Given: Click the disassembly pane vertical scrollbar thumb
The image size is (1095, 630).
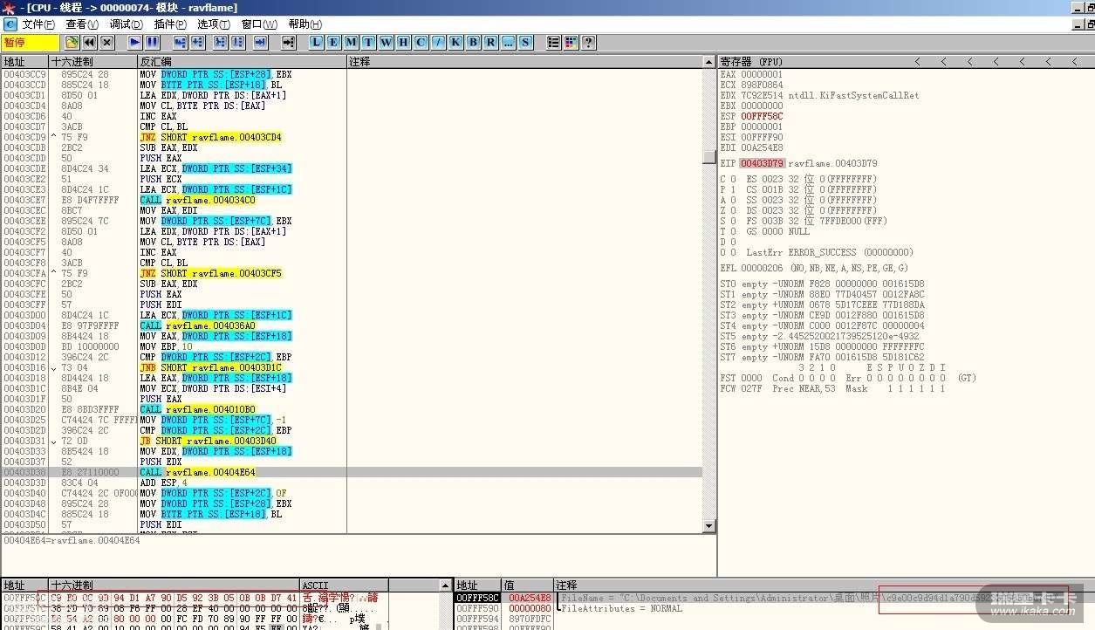Looking at the screenshot, I should [x=708, y=157].
